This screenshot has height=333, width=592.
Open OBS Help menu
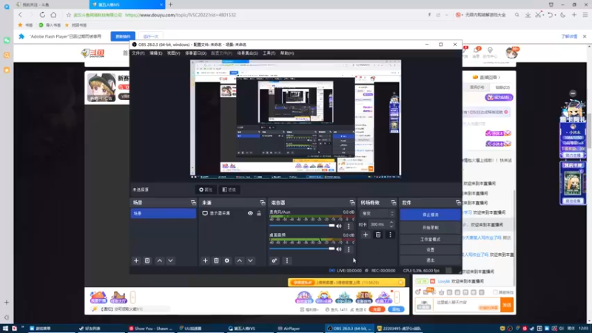(287, 53)
